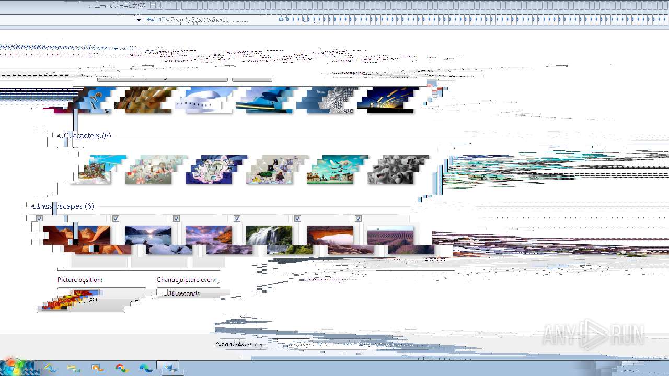Uncheck the red canyon landscape wallpaper
Viewport: 669px width, 376px height.
39,218
